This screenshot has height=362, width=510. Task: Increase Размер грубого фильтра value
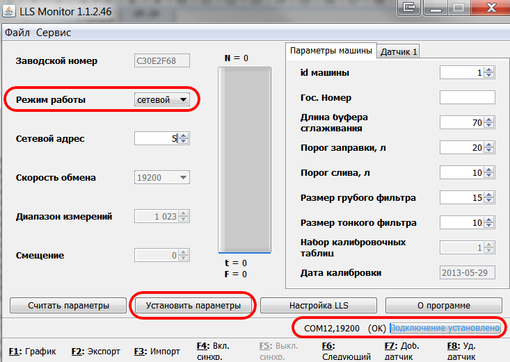pos(489,195)
